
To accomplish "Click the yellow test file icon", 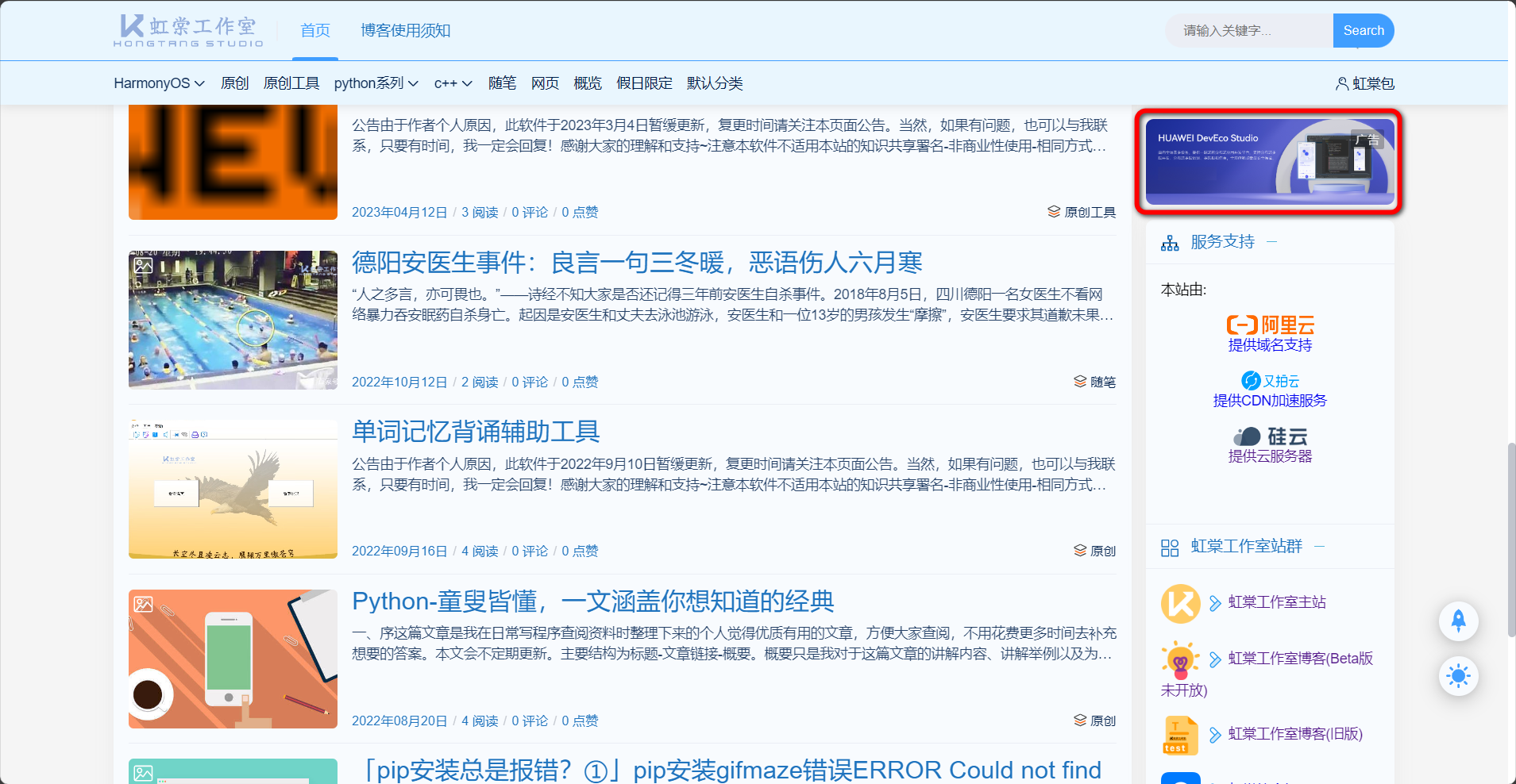I will tap(1181, 735).
